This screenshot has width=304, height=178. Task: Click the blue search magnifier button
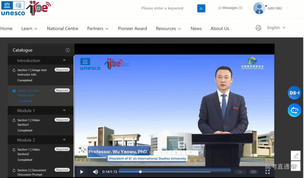point(201,8)
